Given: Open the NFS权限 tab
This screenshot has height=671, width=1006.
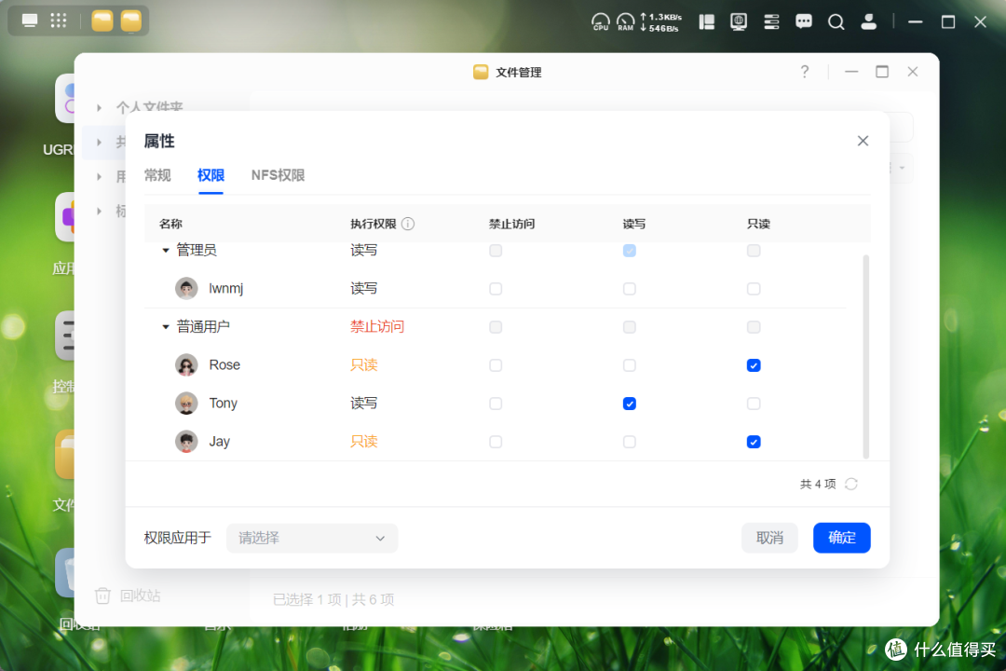Looking at the screenshot, I should click(278, 175).
